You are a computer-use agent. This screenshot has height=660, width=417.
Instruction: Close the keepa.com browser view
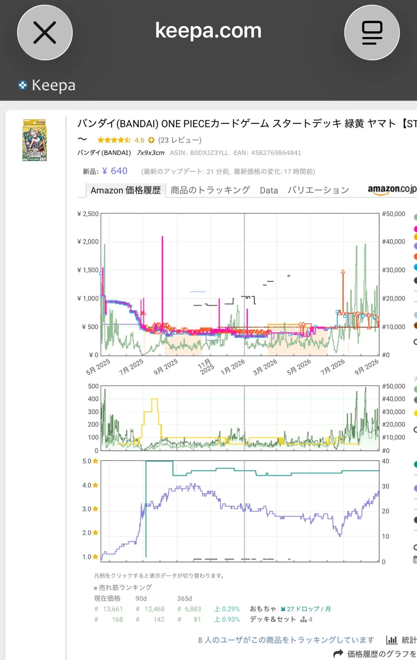(x=45, y=32)
